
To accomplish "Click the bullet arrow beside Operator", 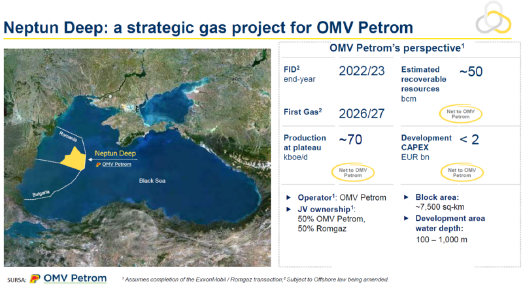I will point(289,198).
